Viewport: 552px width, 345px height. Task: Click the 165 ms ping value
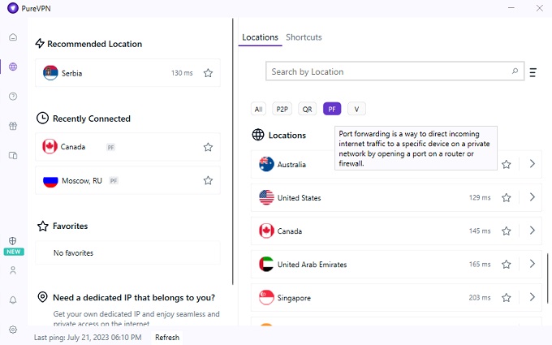click(x=480, y=264)
